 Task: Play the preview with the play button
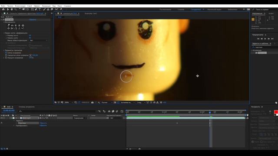(265, 39)
